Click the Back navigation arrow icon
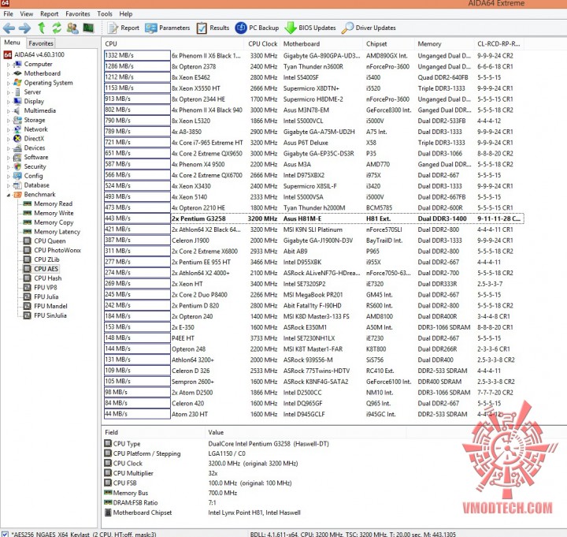Image resolution: width=567 pixels, height=537 pixels. (9, 28)
